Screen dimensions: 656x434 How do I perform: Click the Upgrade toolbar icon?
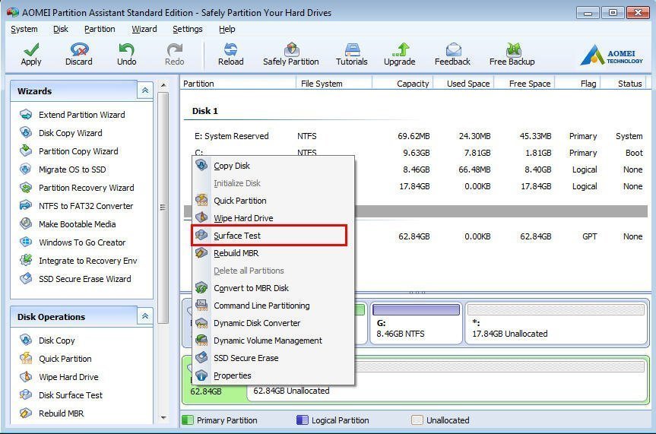400,50
